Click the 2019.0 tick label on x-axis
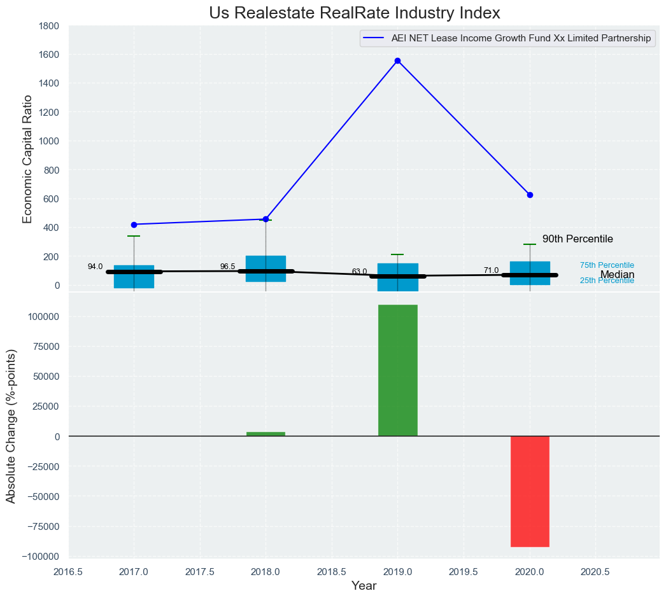Image resolution: width=666 pixels, height=598 pixels. pyautogui.click(x=397, y=571)
